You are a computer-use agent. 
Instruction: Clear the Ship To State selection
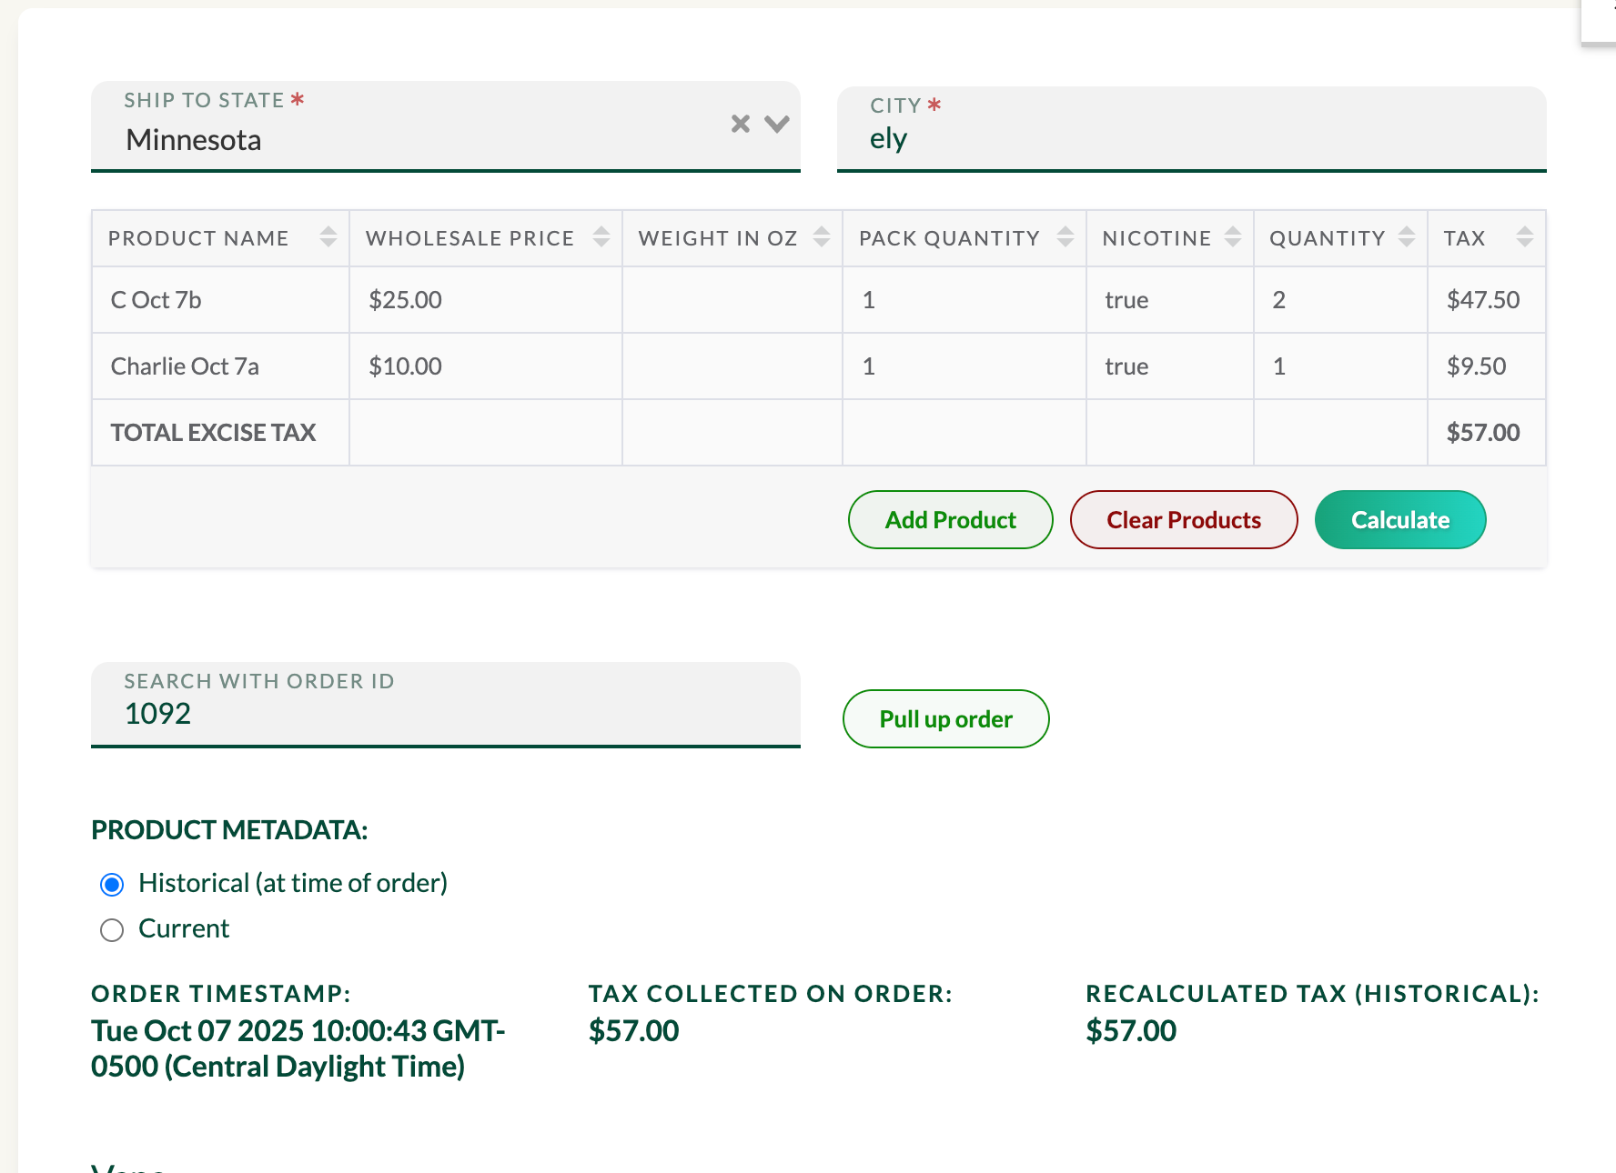click(x=741, y=124)
